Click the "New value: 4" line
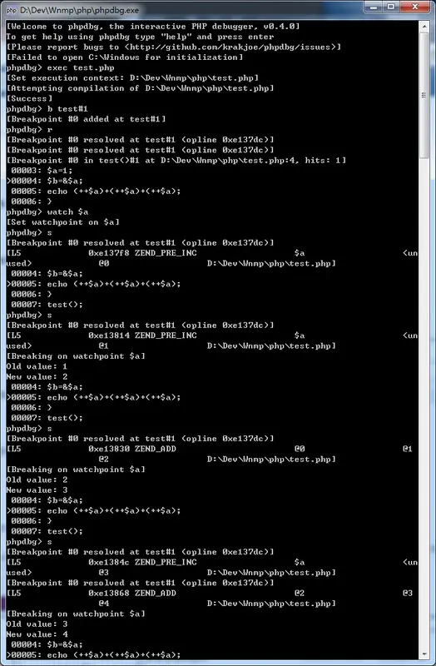 point(37,634)
